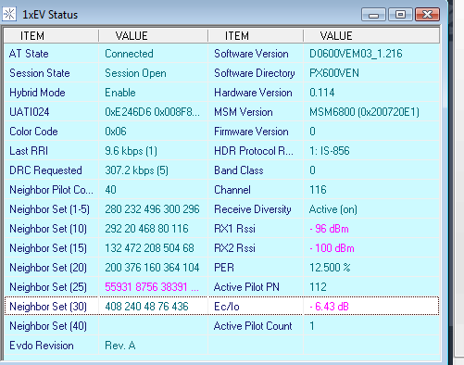Click the 1: IS-856 value
Viewport: 464px width, 365px height.
(330, 151)
